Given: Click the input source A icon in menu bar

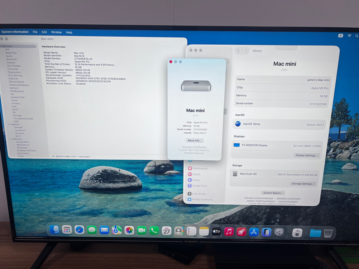Looking at the screenshot, I should coord(341,36).
